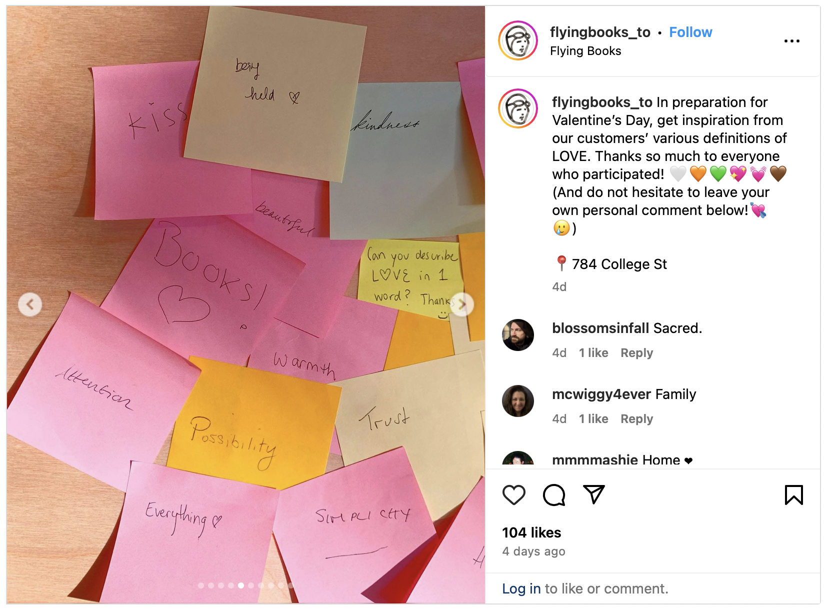Open blossomsinfall's profile avatar

(x=518, y=335)
